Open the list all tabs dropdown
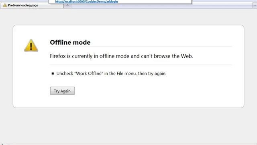 (x=255, y=5)
